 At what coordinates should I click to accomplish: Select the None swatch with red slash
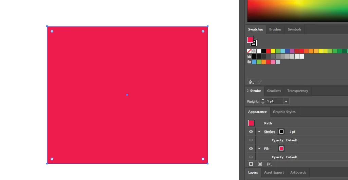click(249, 51)
